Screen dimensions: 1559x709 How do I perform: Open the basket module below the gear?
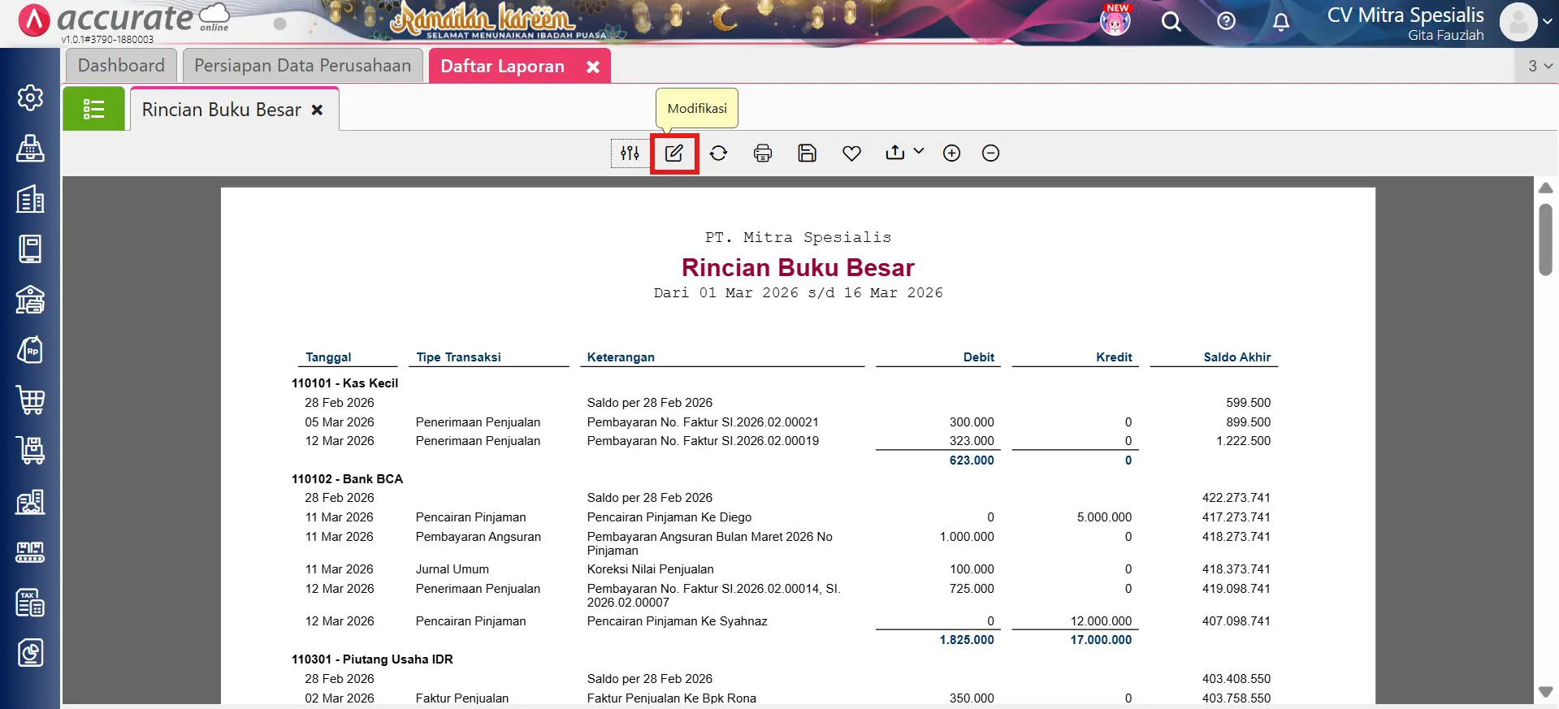pyautogui.click(x=30, y=148)
